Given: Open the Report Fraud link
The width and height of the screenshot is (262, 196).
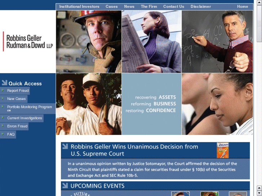Looking at the screenshot, I should (18, 91).
